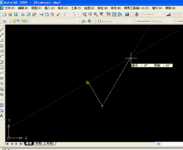The height and width of the screenshot is (150, 183).
Task: Open the 编辑(E) menu
Action: point(23,8)
